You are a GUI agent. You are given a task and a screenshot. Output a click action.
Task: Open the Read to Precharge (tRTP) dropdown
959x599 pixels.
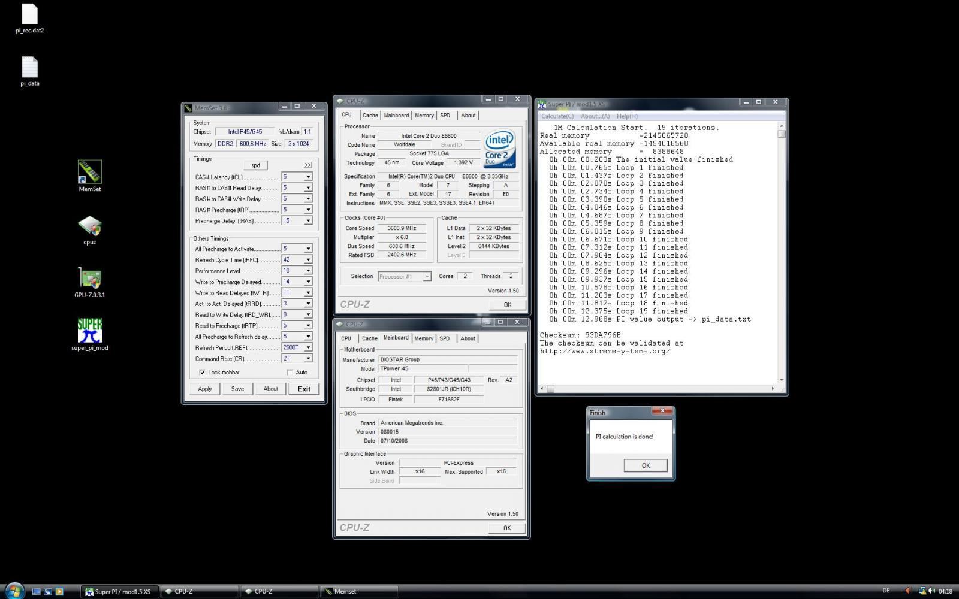pos(308,325)
